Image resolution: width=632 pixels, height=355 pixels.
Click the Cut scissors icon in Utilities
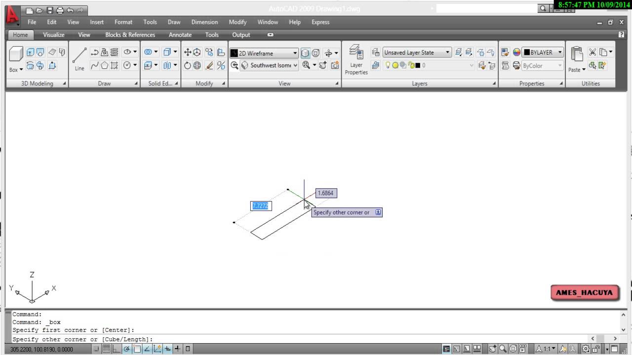pos(592,52)
